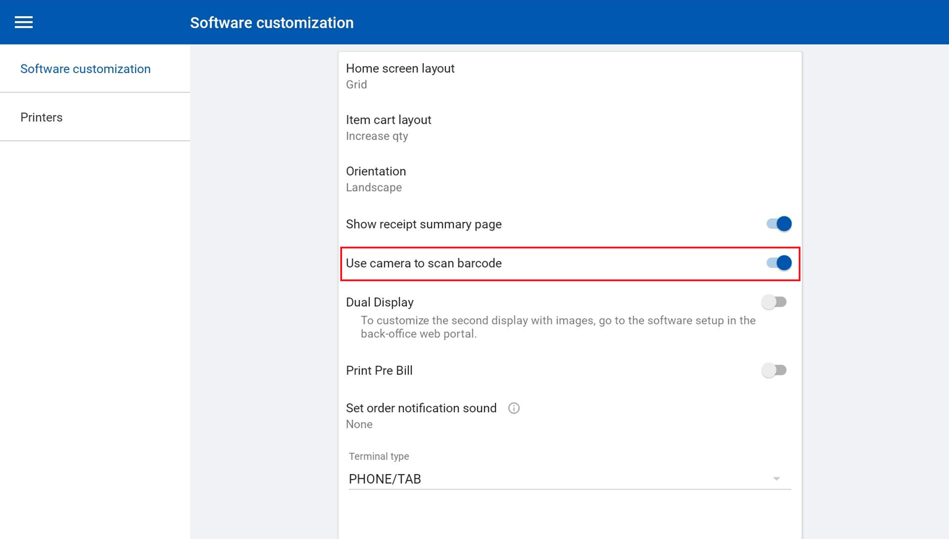Click the Landscape orientation value
Image resolution: width=949 pixels, height=539 pixels.
[374, 188]
